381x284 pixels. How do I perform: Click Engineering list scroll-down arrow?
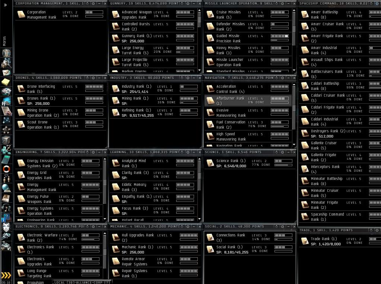(105, 219)
